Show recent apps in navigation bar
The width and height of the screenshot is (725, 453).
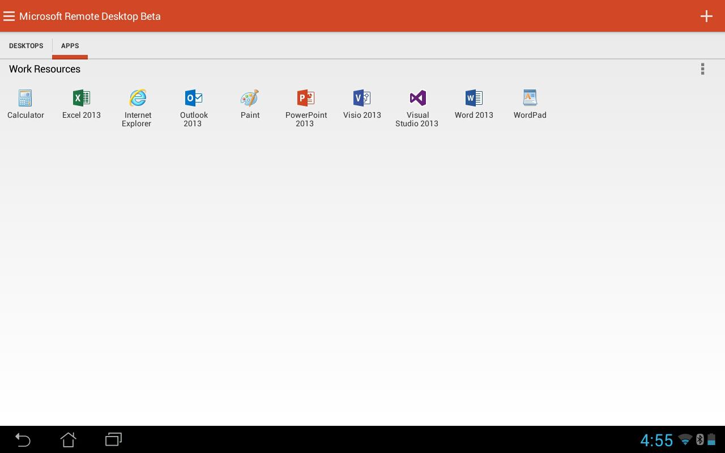tap(113, 439)
